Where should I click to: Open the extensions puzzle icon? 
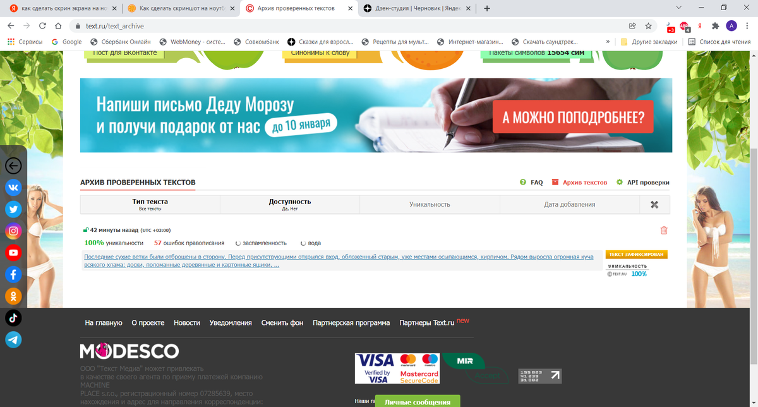click(x=715, y=26)
